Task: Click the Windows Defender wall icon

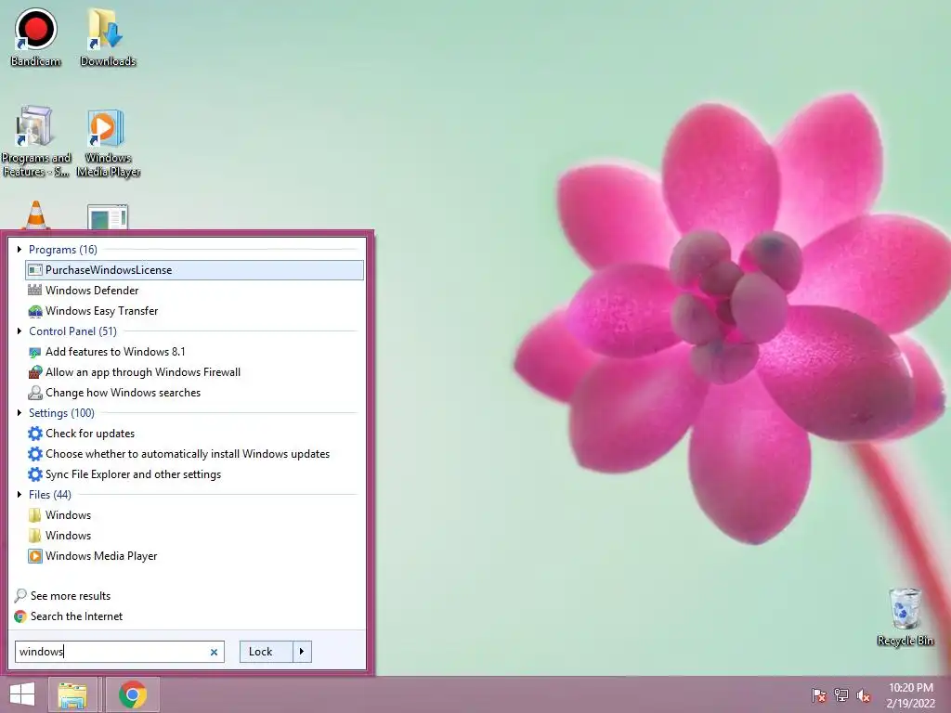Action: click(x=35, y=291)
